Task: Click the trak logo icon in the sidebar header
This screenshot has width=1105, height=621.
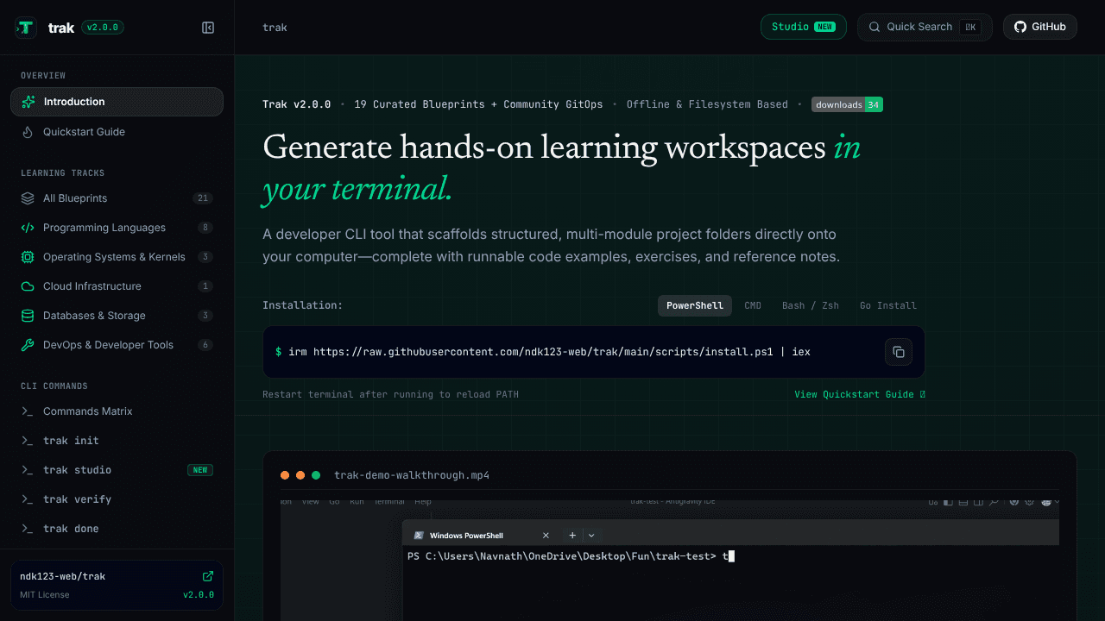Action: tap(26, 28)
